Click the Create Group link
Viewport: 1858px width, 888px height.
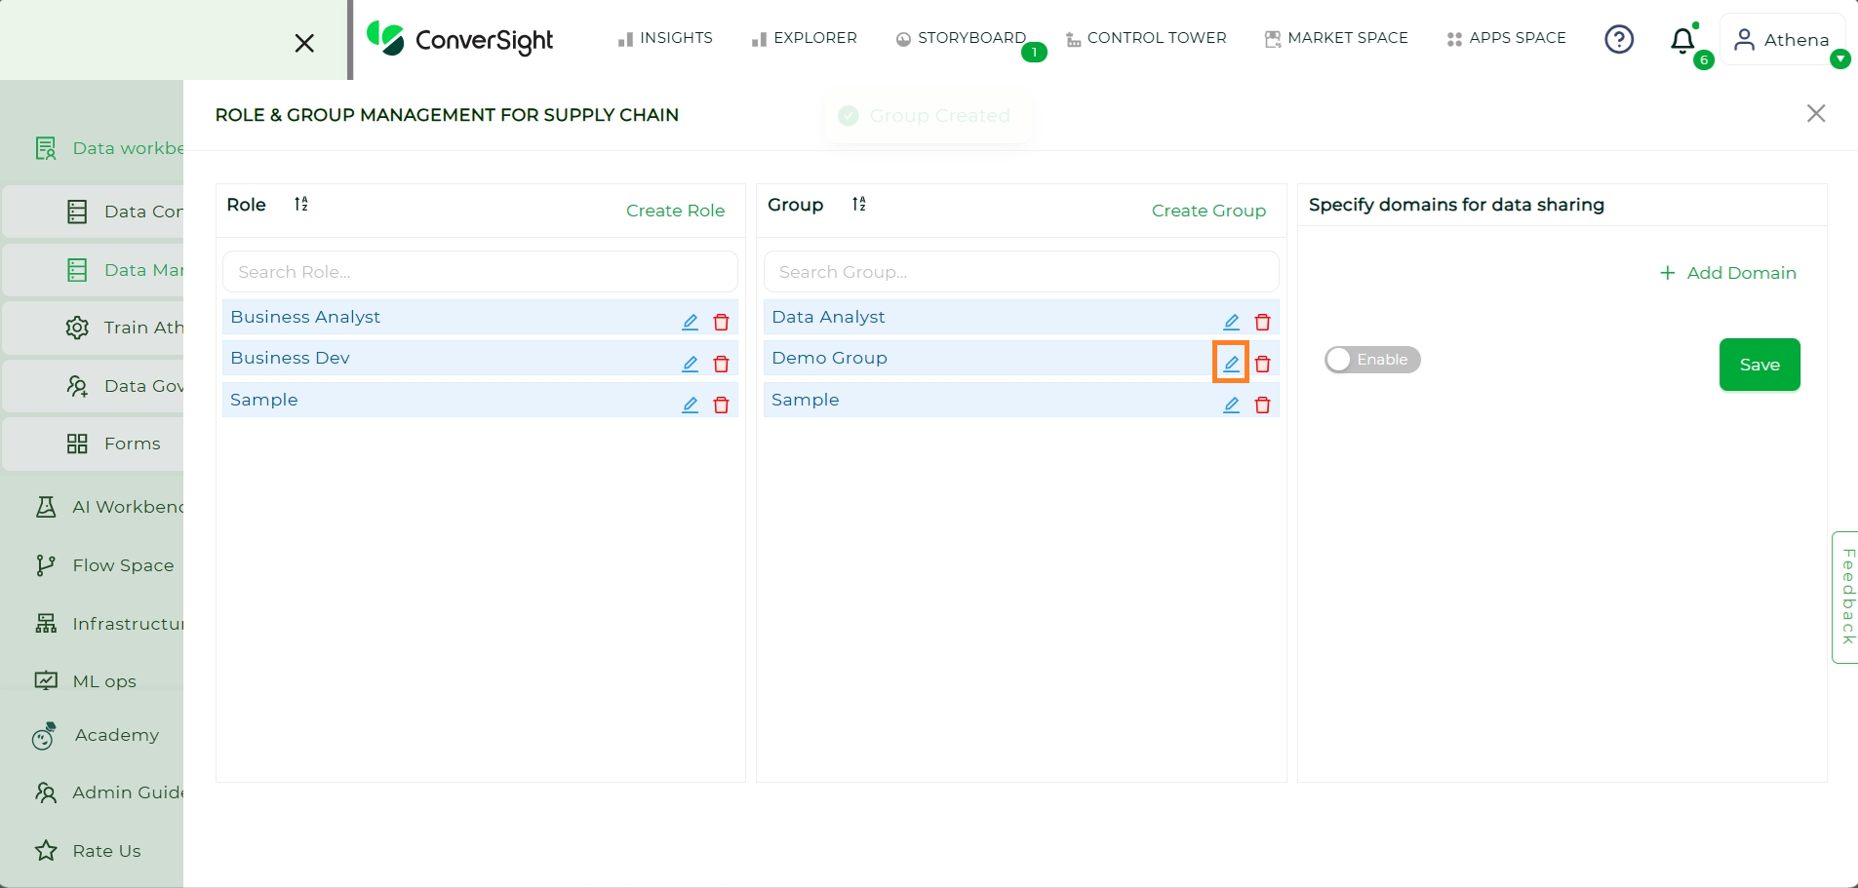(x=1208, y=211)
